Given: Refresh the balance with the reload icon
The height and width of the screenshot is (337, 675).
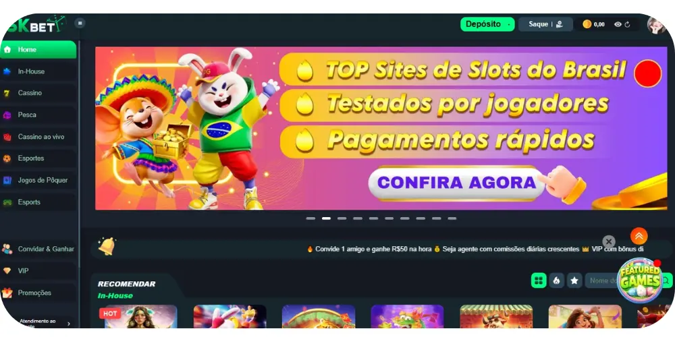Looking at the screenshot, I should tap(627, 24).
